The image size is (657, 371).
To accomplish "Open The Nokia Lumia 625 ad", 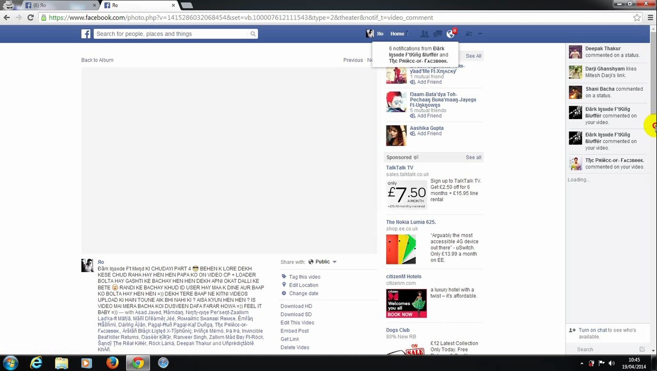I will tap(411, 222).
